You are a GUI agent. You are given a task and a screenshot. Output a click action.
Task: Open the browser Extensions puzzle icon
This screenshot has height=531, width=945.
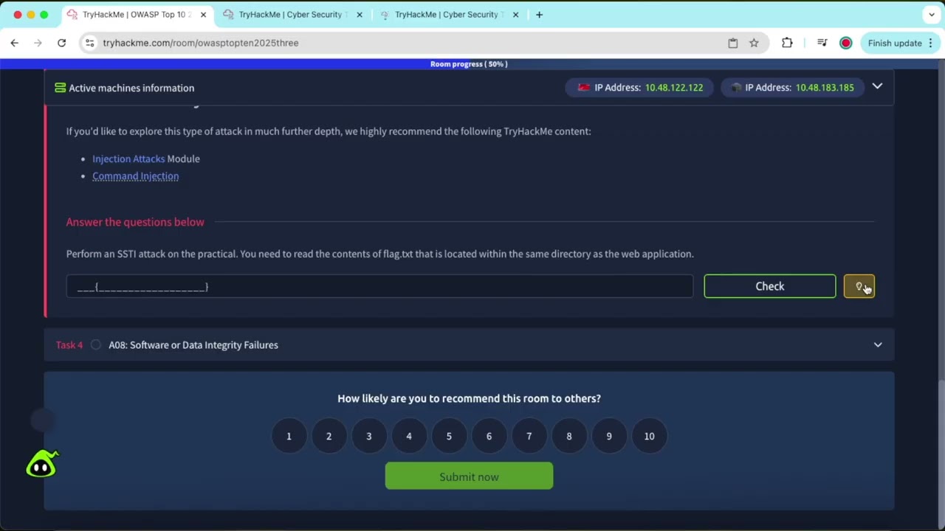(787, 43)
